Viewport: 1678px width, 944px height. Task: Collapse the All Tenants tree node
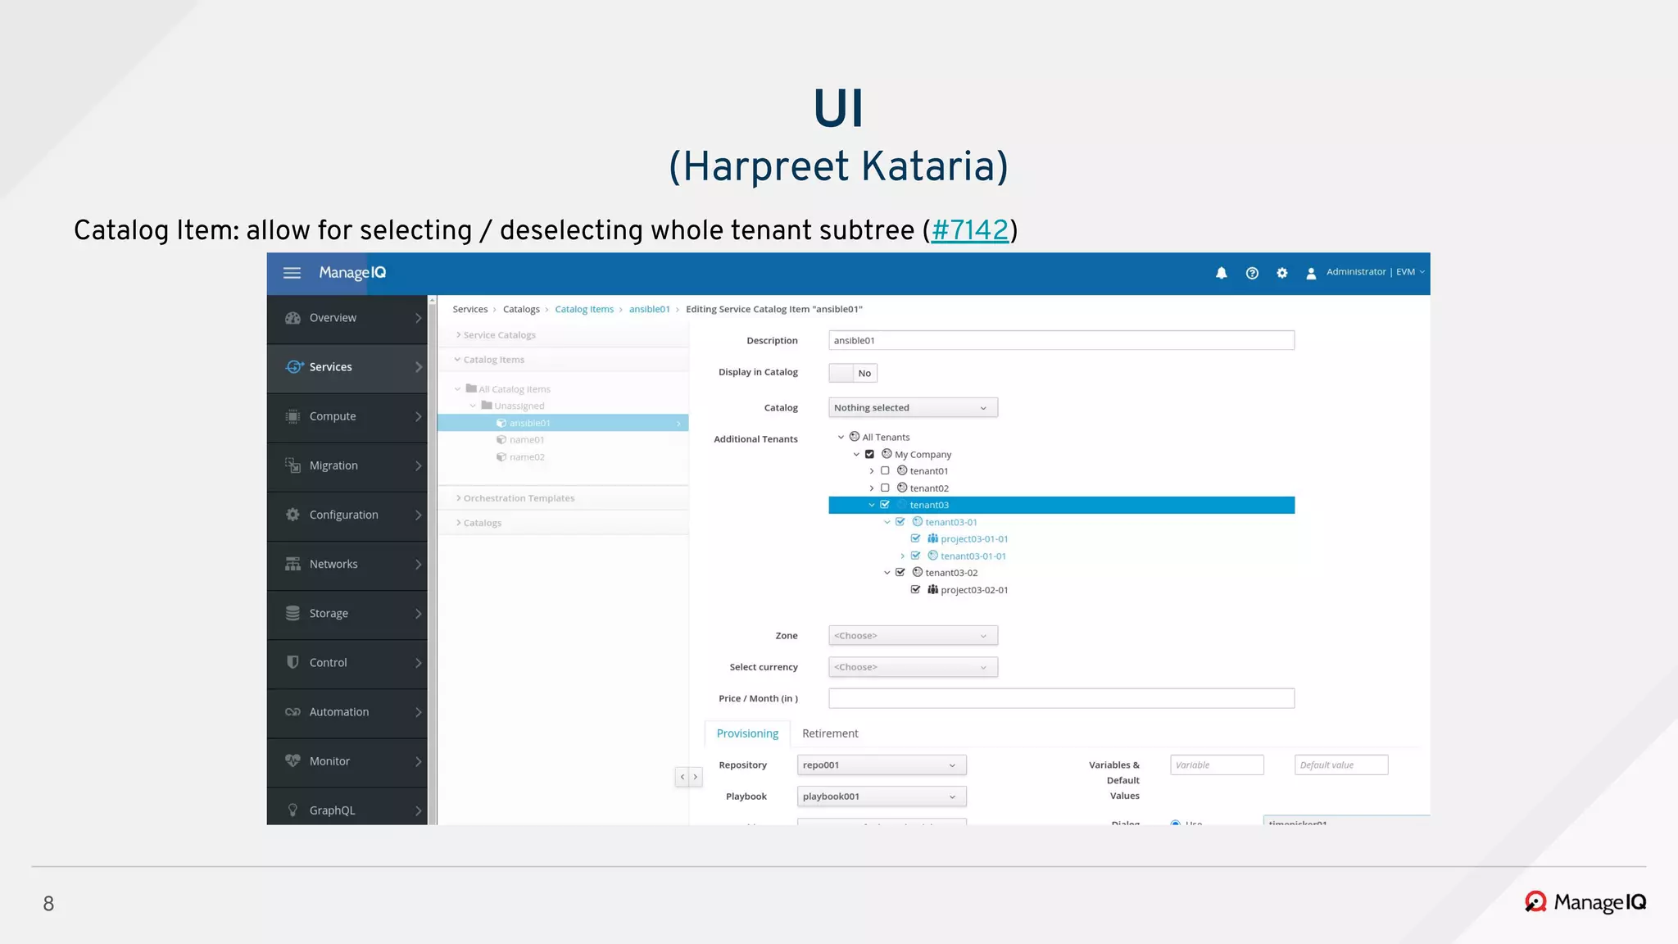pyautogui.click(x=841, y=437)
